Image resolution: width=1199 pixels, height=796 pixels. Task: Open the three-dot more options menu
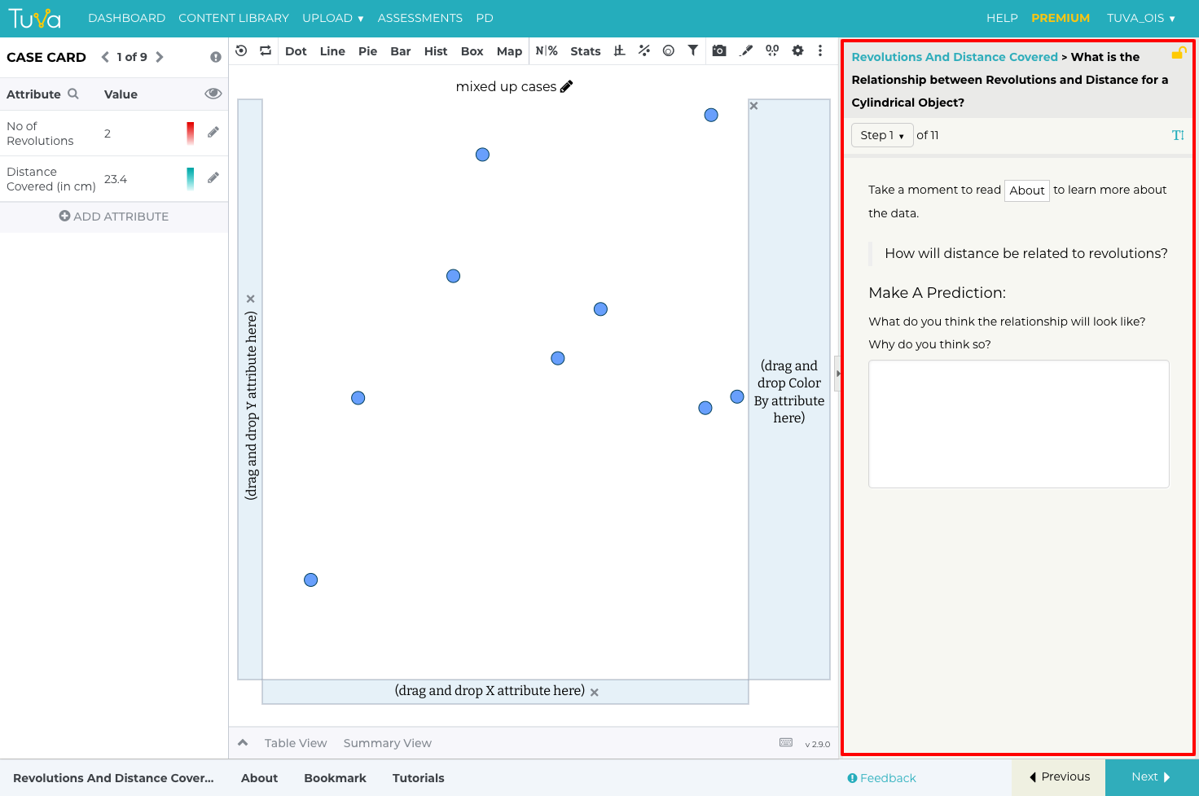820,50
